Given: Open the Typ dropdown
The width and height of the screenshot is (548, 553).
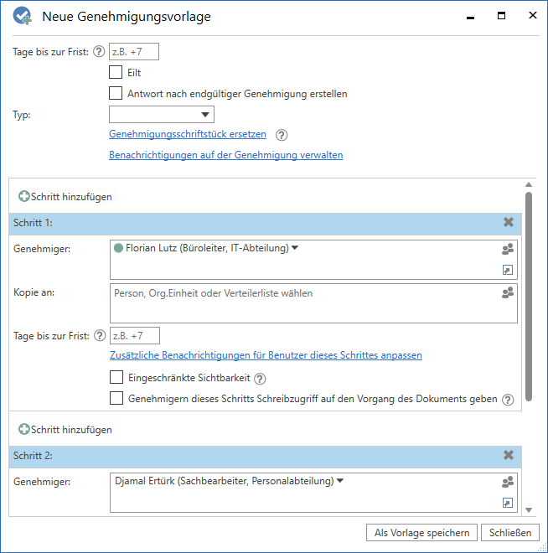Looking at the screenshot, I should click(162, 115).
